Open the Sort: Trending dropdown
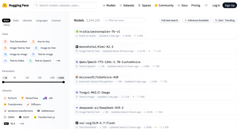This screenshot has height=129, width=242. coord(225,20)
